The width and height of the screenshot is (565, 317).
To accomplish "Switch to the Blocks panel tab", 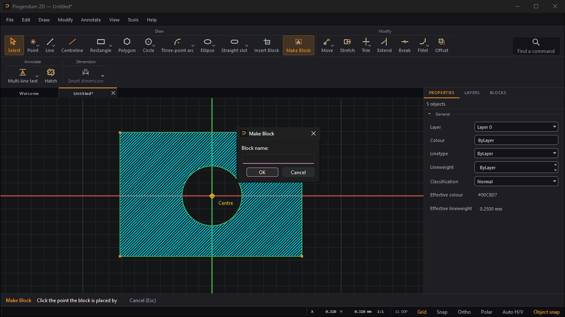I will [498, 93].
